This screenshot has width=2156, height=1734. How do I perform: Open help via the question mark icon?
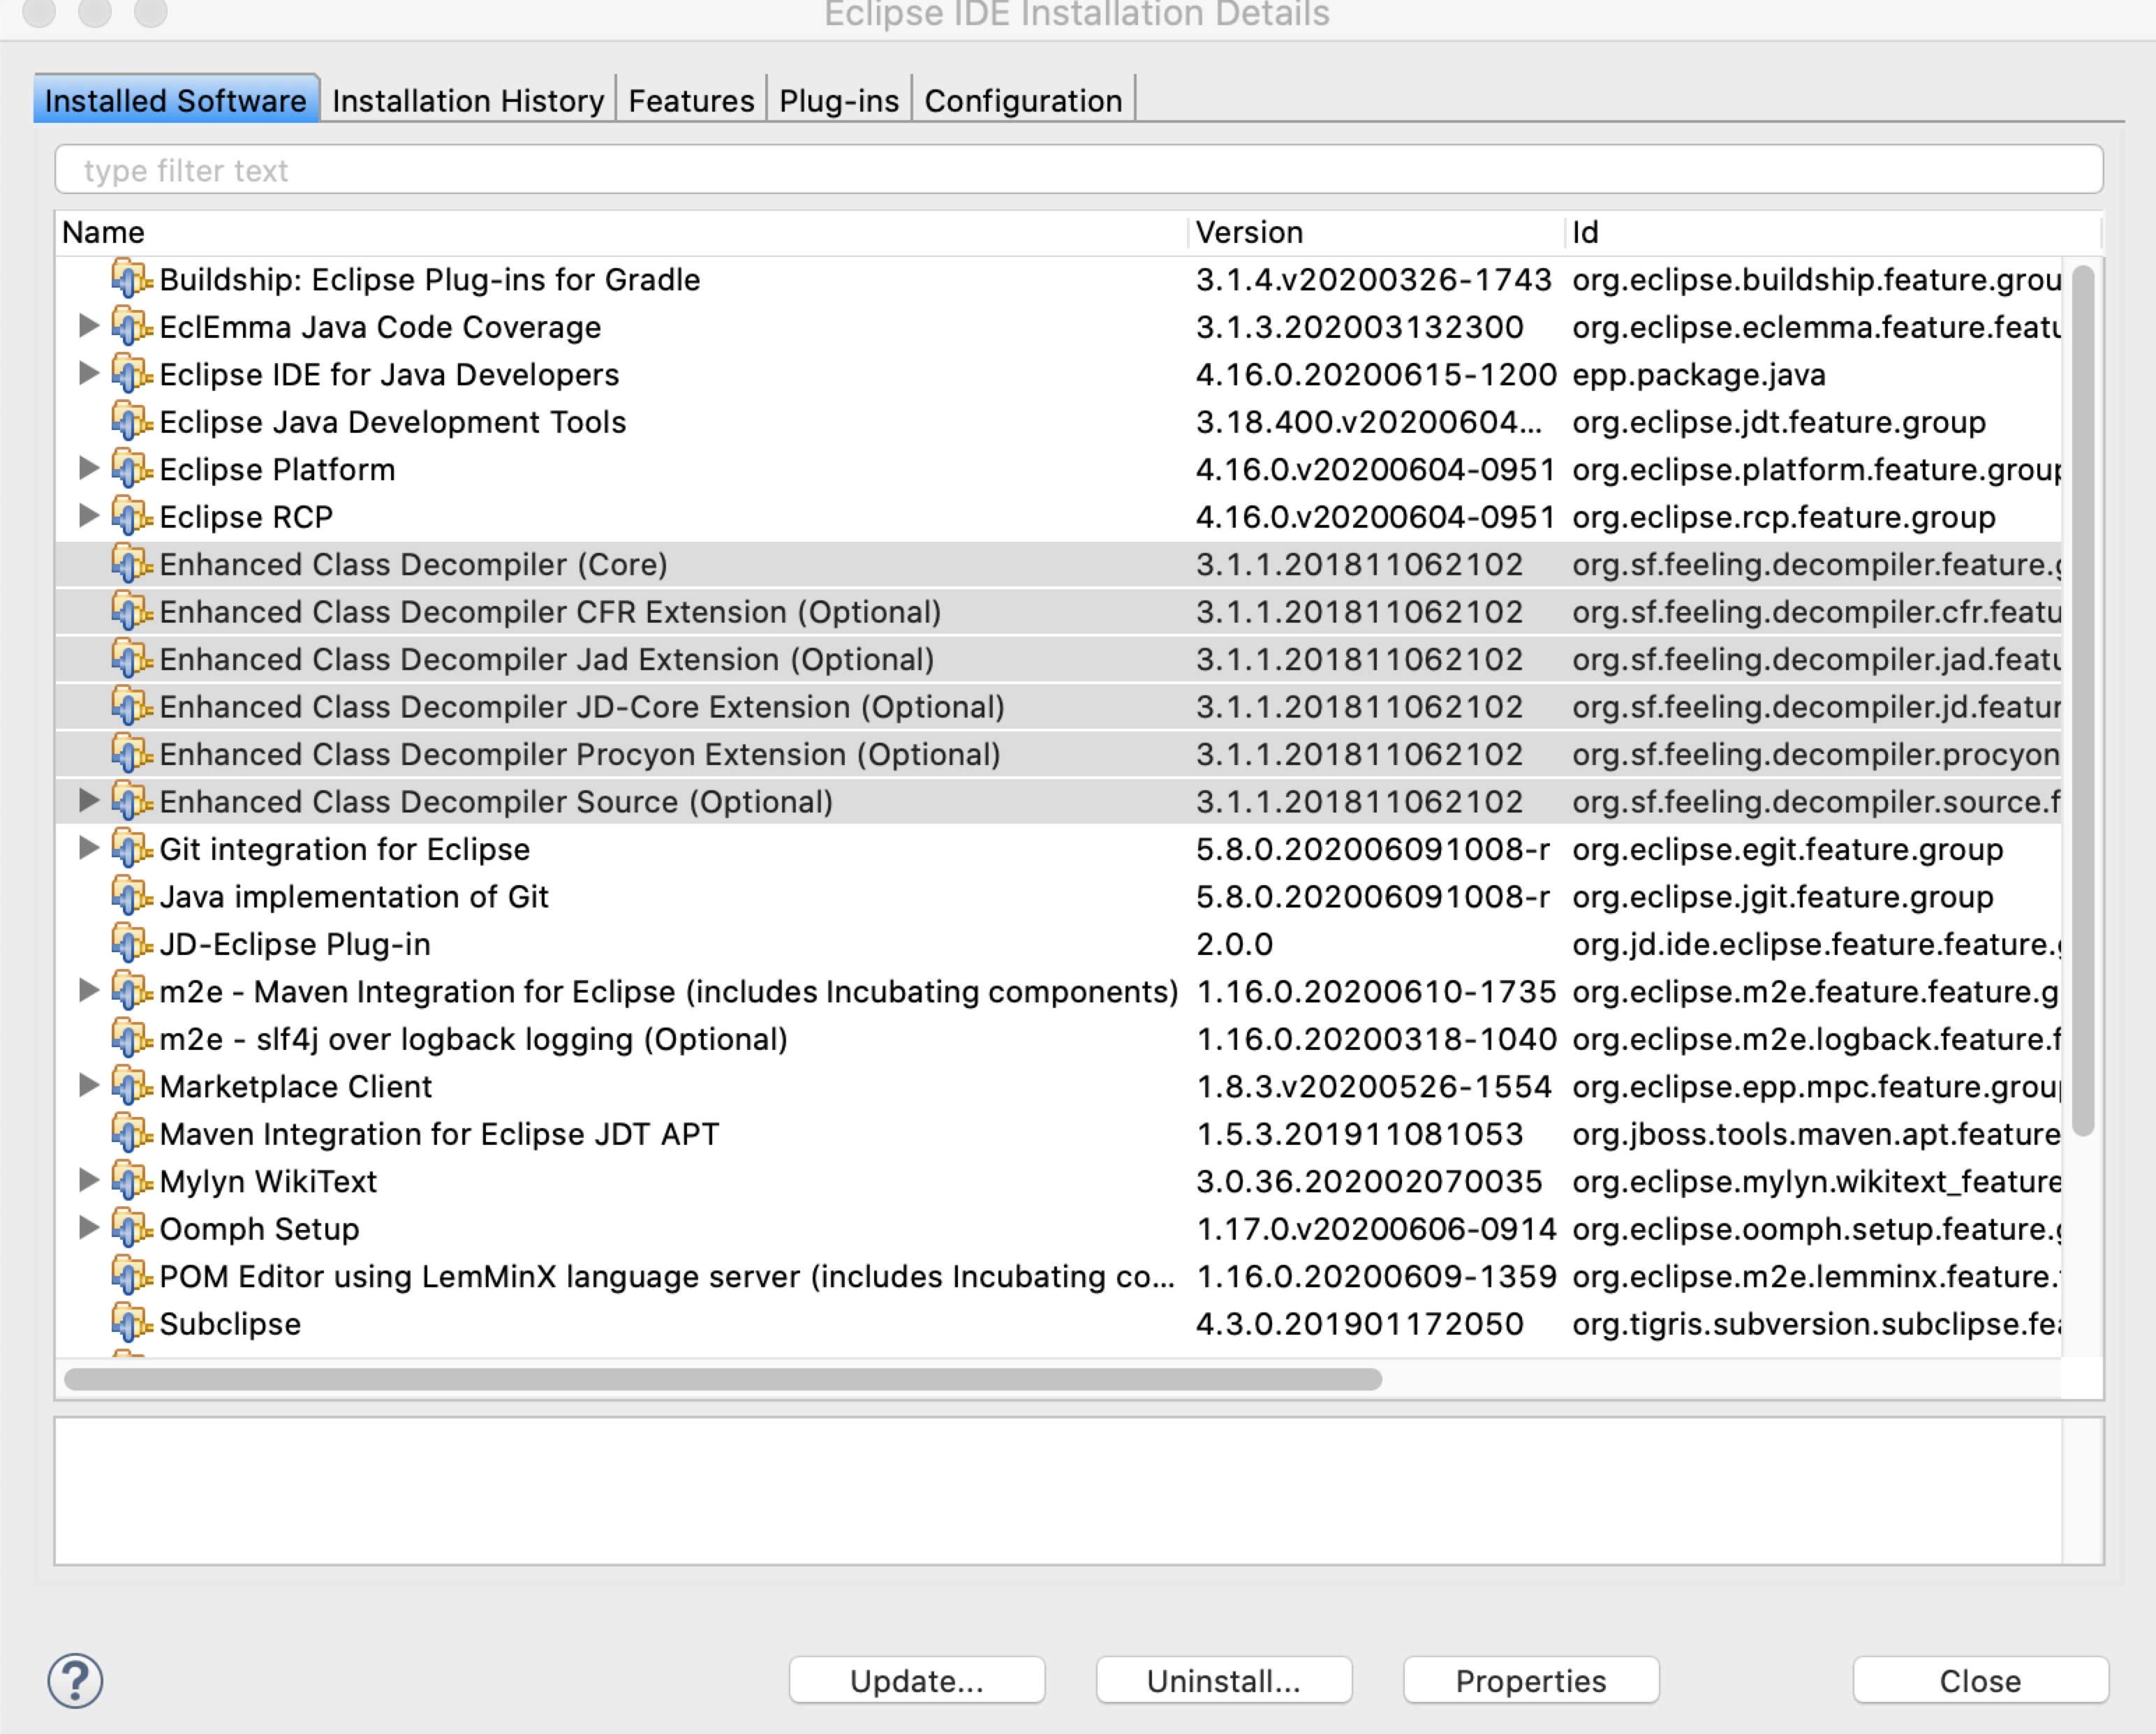tap(75, 1681)
